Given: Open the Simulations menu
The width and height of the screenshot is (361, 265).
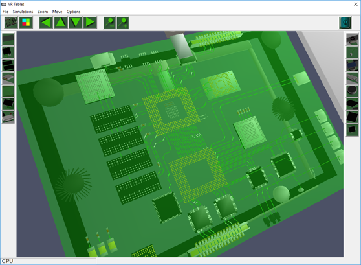Looking at the screenshot, I should pos(23,12).
